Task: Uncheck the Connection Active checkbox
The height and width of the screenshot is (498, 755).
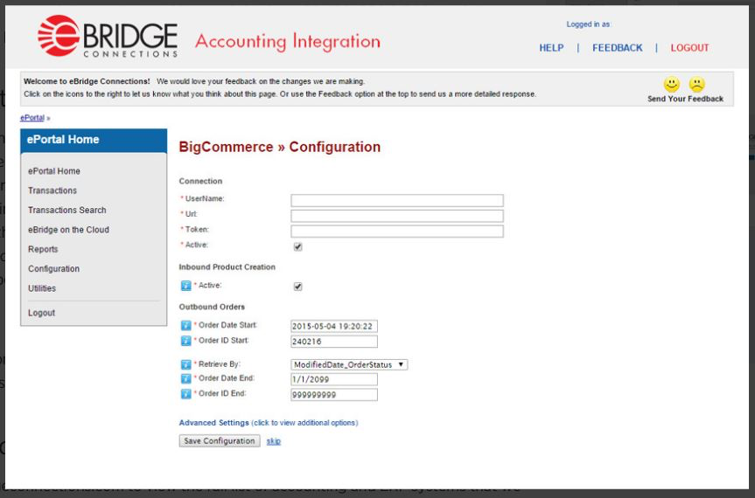Action: coord(297,246)
